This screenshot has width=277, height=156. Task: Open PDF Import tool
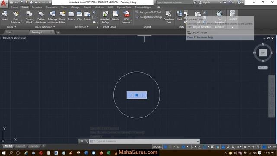pos(126,17)
